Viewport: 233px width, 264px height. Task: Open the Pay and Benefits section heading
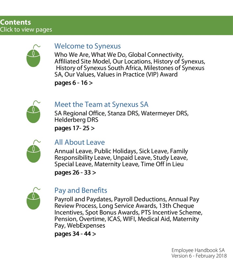pyautogui.click(x=81, y=190)
